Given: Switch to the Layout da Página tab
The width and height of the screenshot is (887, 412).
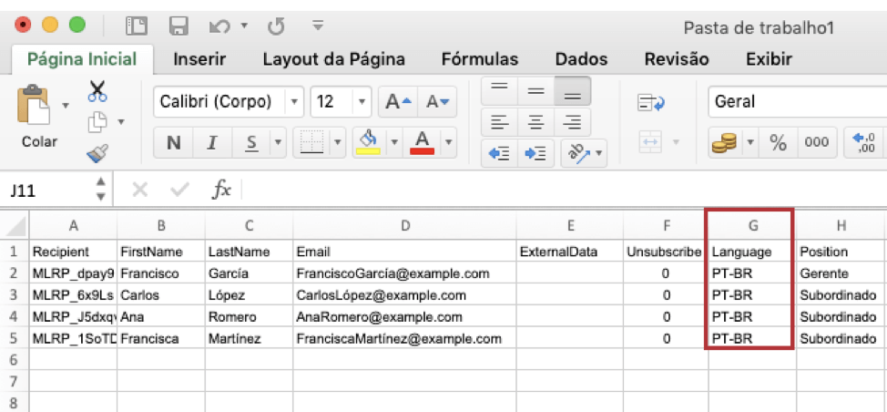Looking at the screenshot, I should (x=333, y=59).
